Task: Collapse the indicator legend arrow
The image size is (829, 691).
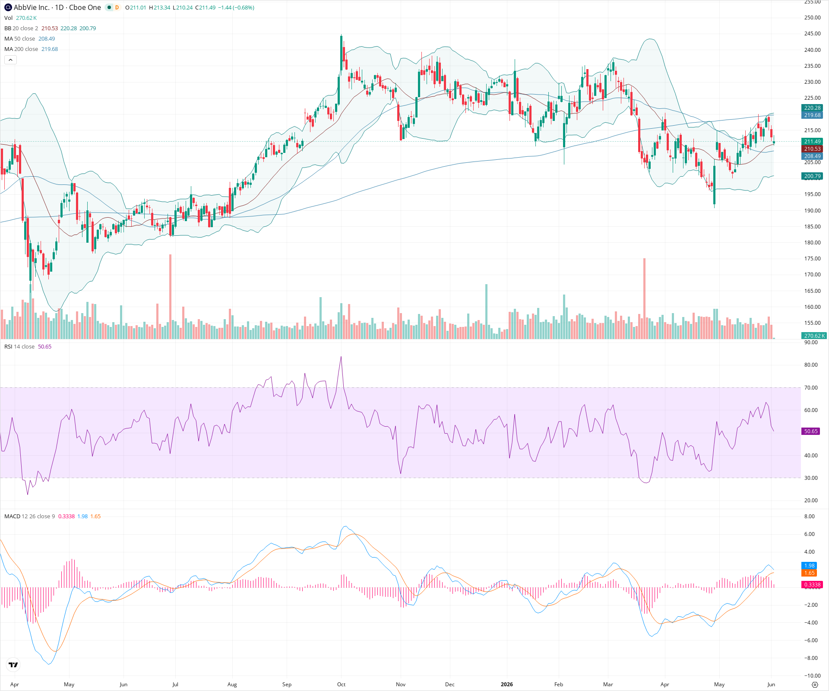Action: [10, 60]
